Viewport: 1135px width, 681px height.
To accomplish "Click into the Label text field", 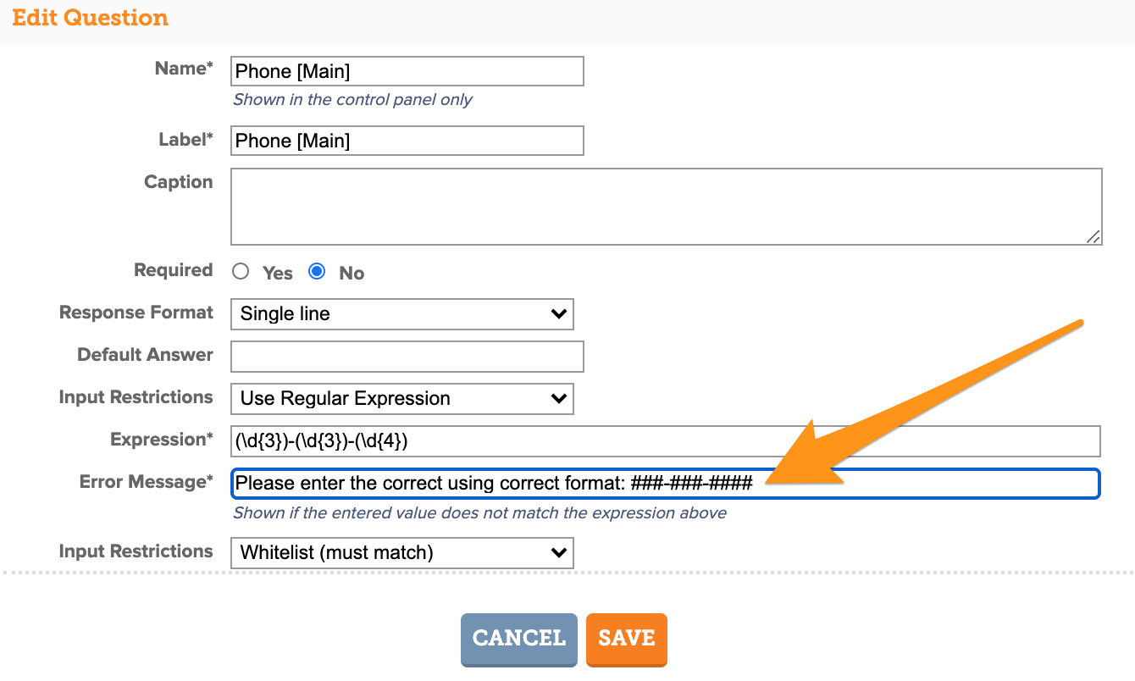I will (x=407, y=141).
